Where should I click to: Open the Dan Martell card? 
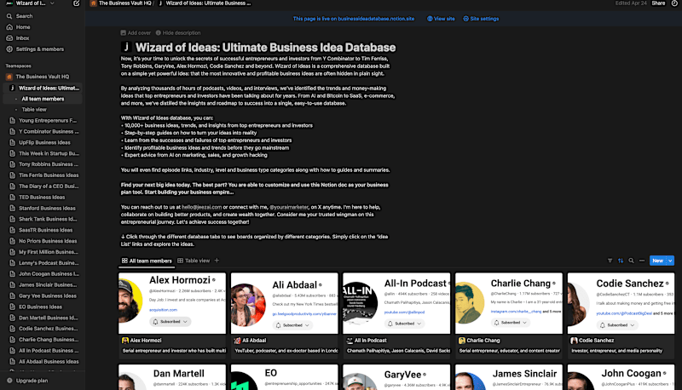[172, 377]
